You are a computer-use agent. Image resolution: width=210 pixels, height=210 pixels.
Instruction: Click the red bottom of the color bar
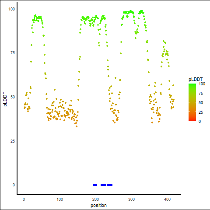point(192,120)
